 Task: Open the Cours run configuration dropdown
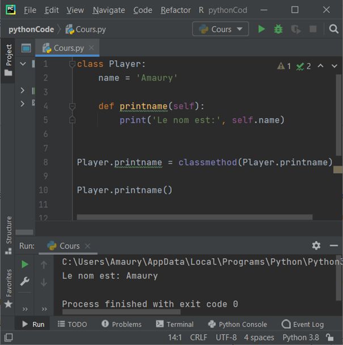coord(221,29)
